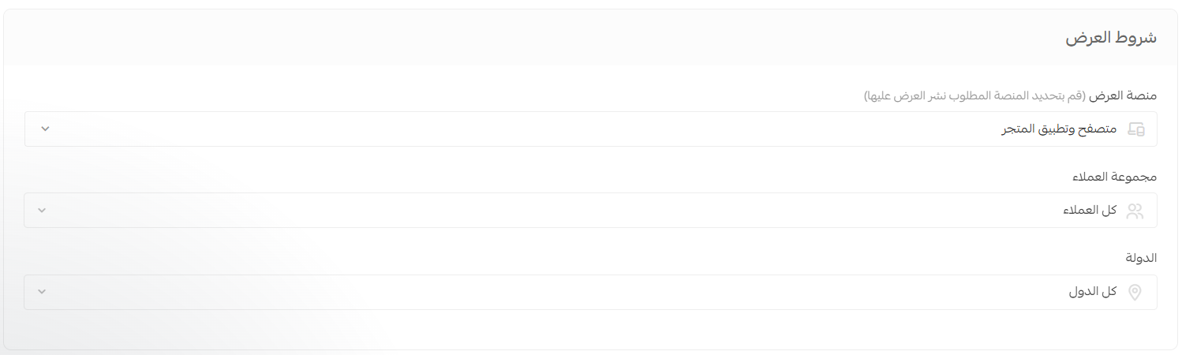Click the users icon in customer group field
This screenshot has height=355, width=1182.
click(1135, 211)
